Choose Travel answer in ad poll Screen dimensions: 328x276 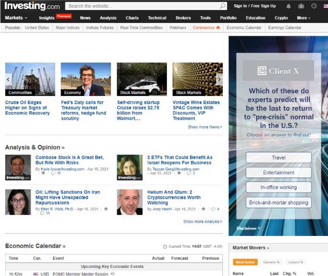tap(279, 158)
